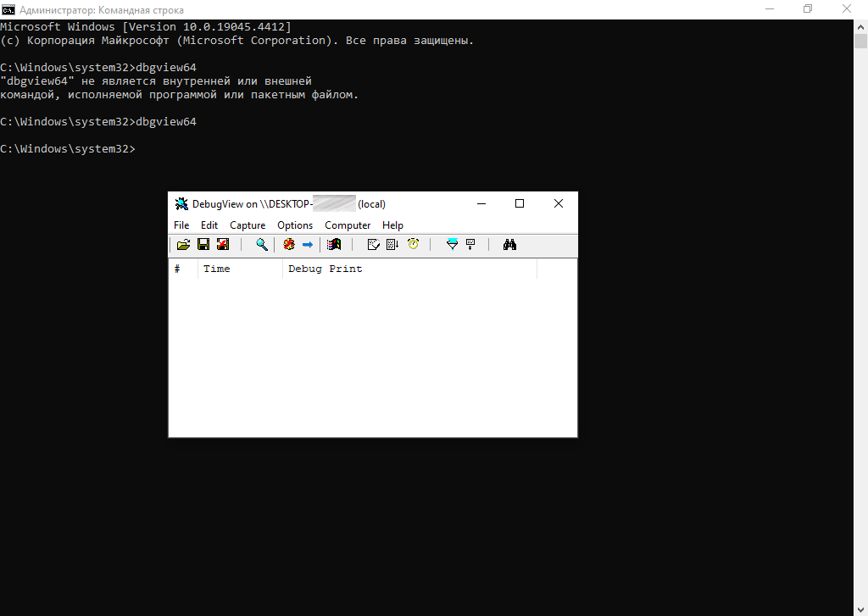Click the History Depth toolbar icon

point(470,245)
